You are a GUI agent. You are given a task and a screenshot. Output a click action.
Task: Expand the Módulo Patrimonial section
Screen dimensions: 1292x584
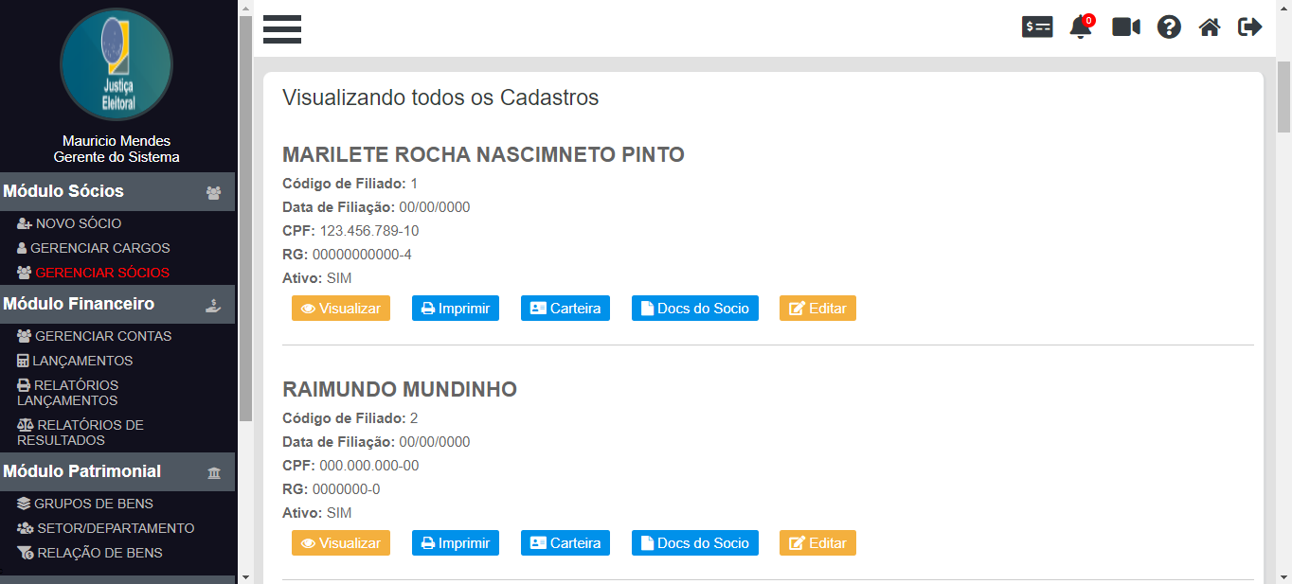[117, 471]
